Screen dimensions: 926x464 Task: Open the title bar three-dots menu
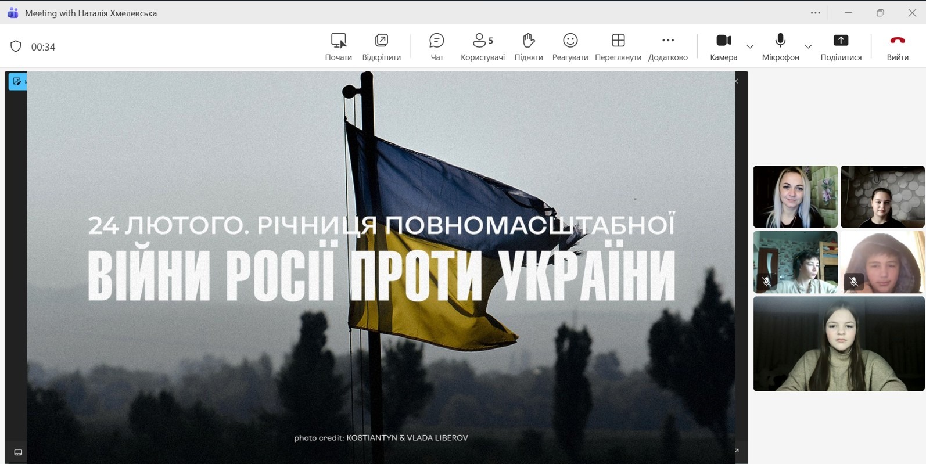(816, 13)
